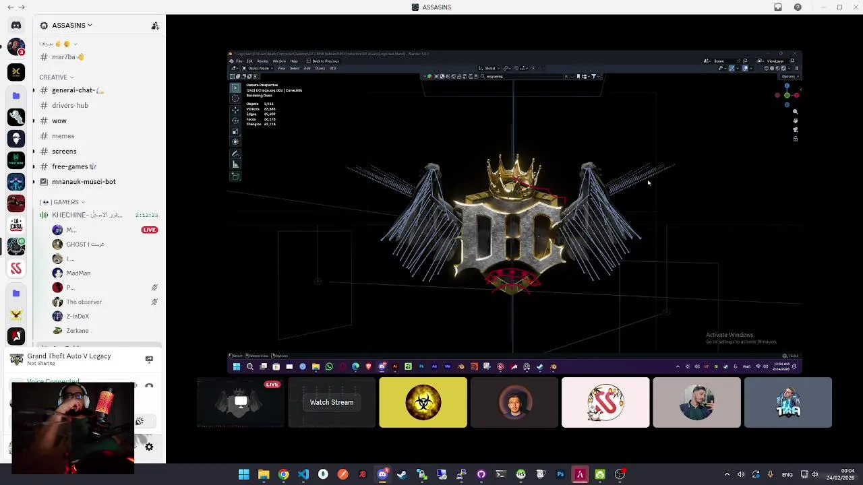
Task: Click the invite members icon beside ASSASINS
Action: 155,26
